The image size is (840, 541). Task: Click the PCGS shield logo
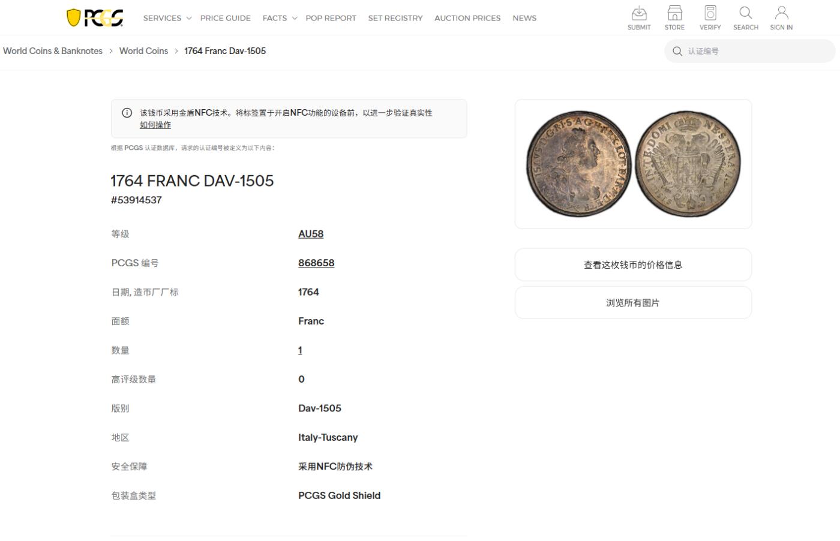click(x=94, y=17)
